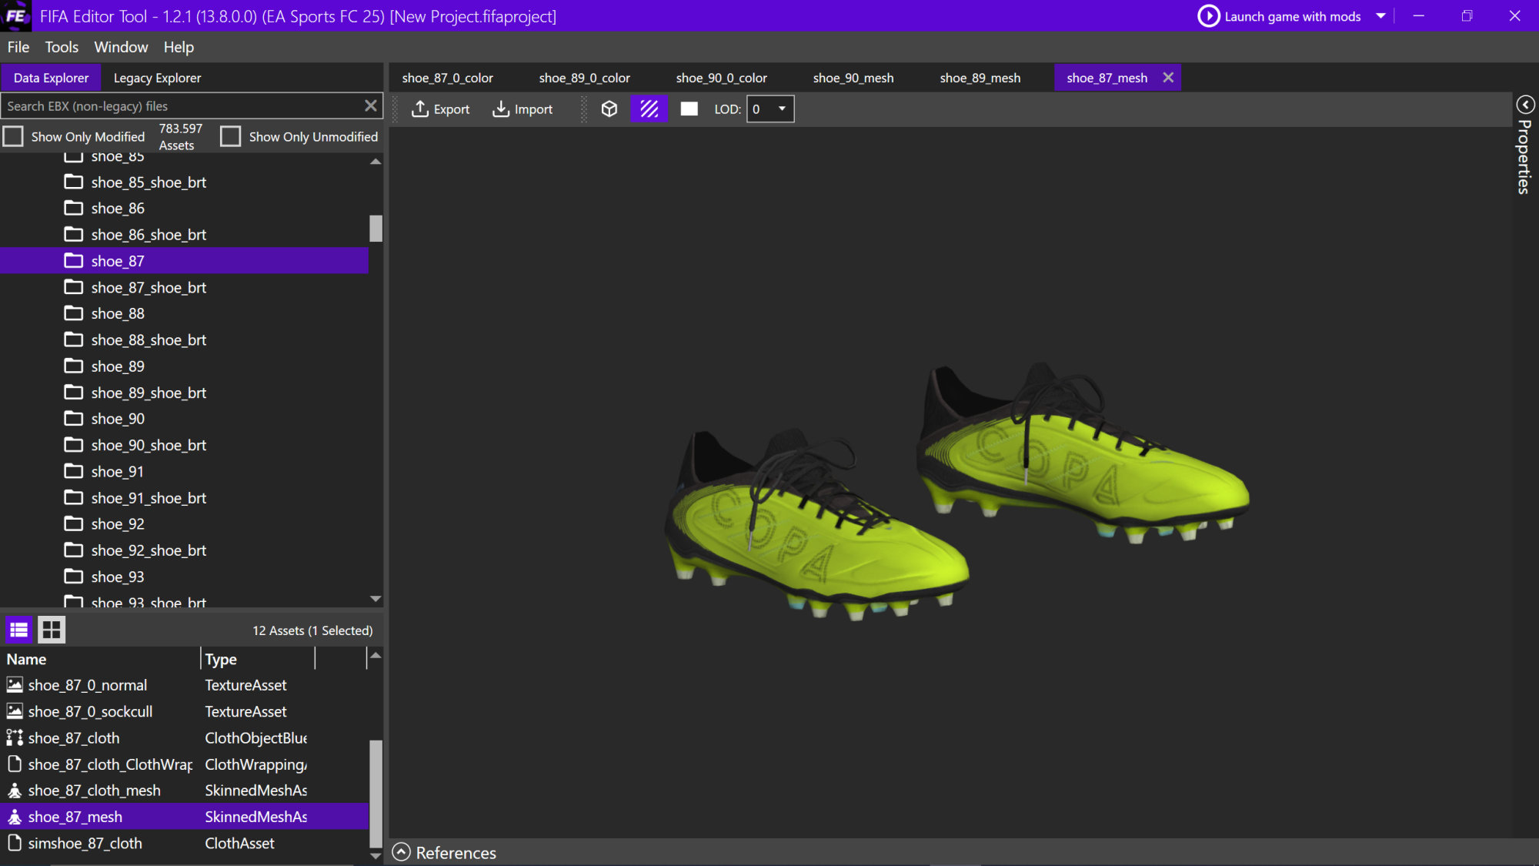The width and height of the screenshot is (1539, 866).
Task: Click the white background color swatch
Action: pyautogui.click(x=689, y=109)
